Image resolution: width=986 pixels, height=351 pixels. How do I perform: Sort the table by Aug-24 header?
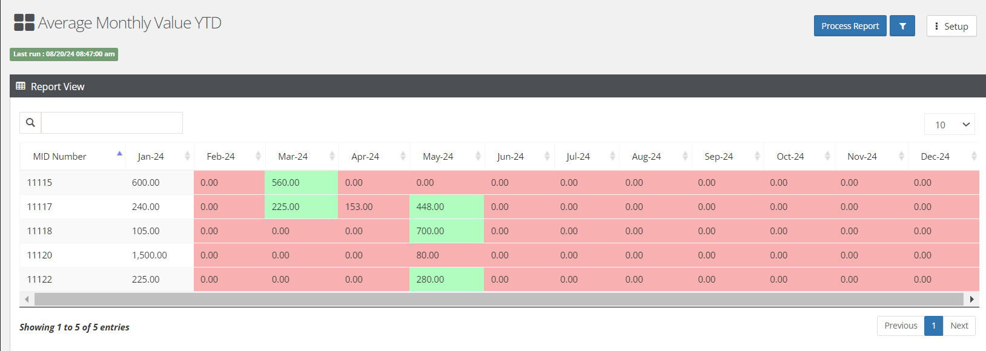click(646, 156)
